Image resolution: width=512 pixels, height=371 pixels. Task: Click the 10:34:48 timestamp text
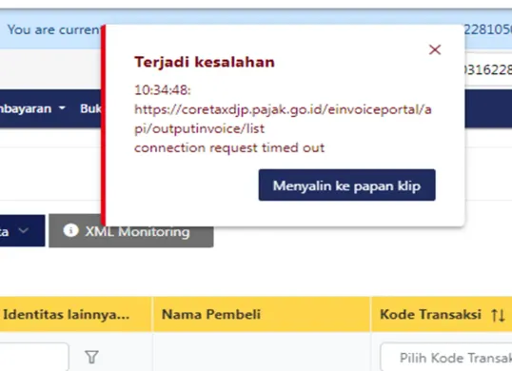click(x=163, y=89)
